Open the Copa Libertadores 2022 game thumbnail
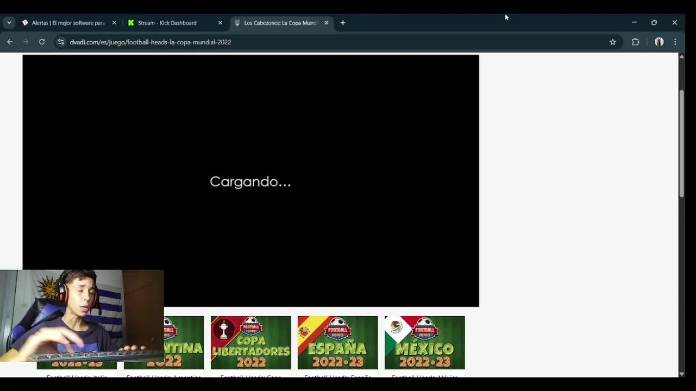The width and height of the screenshot is (696, 391). [251, 343]
